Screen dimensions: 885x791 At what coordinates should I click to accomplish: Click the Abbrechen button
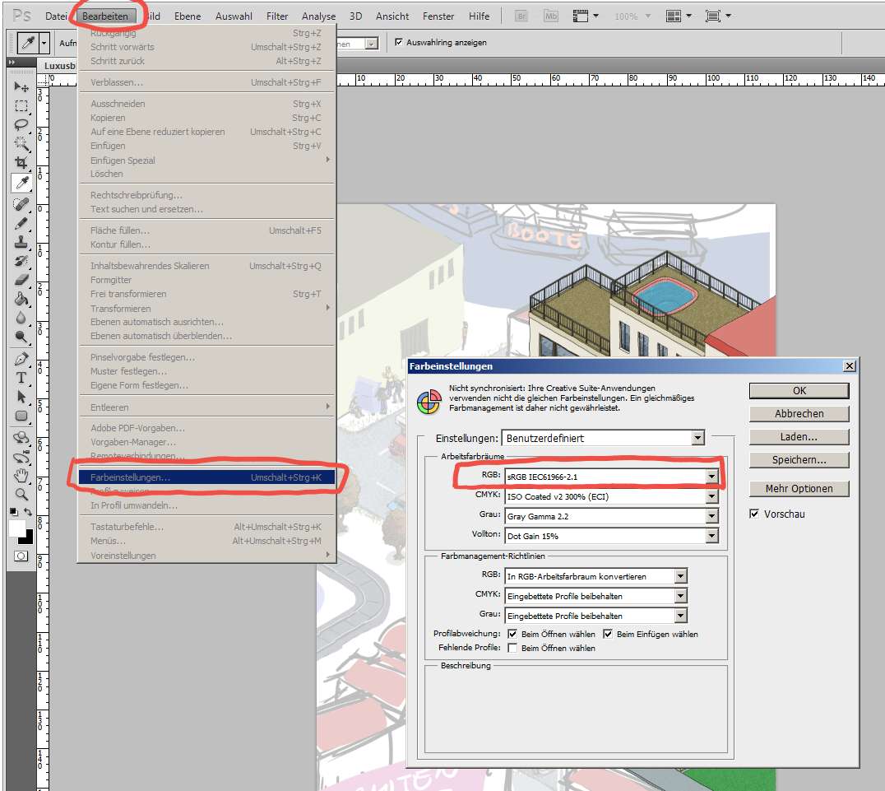tap(799, 413)
